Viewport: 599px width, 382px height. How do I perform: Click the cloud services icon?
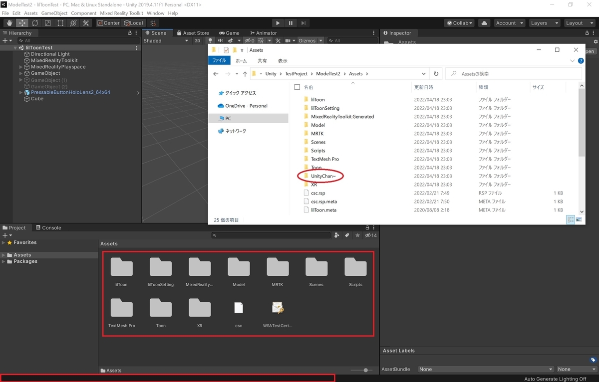(x=484, y=23)
